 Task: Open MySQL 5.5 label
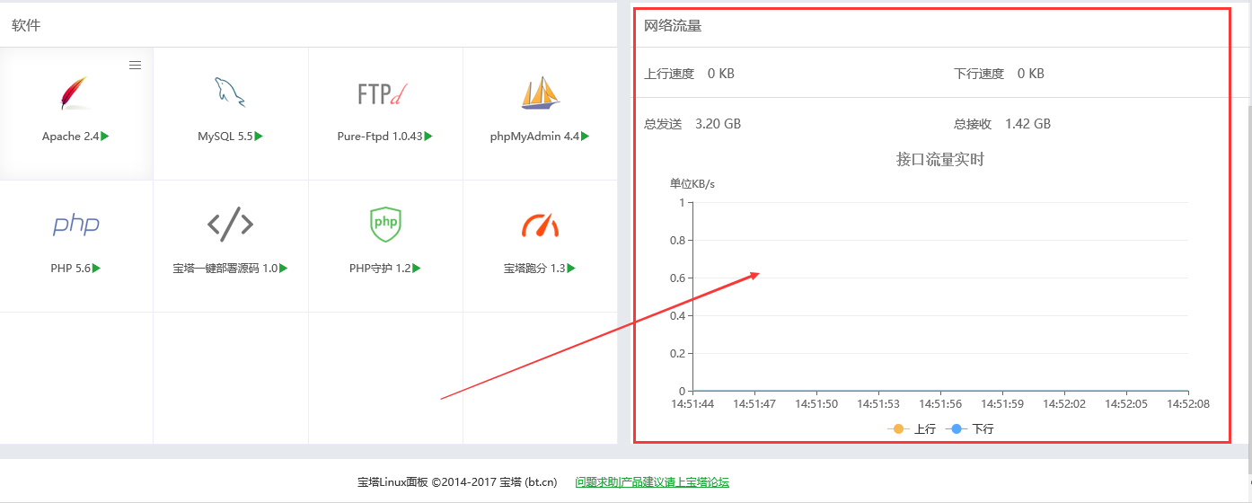pyautogui.click(x=225, y=137)
